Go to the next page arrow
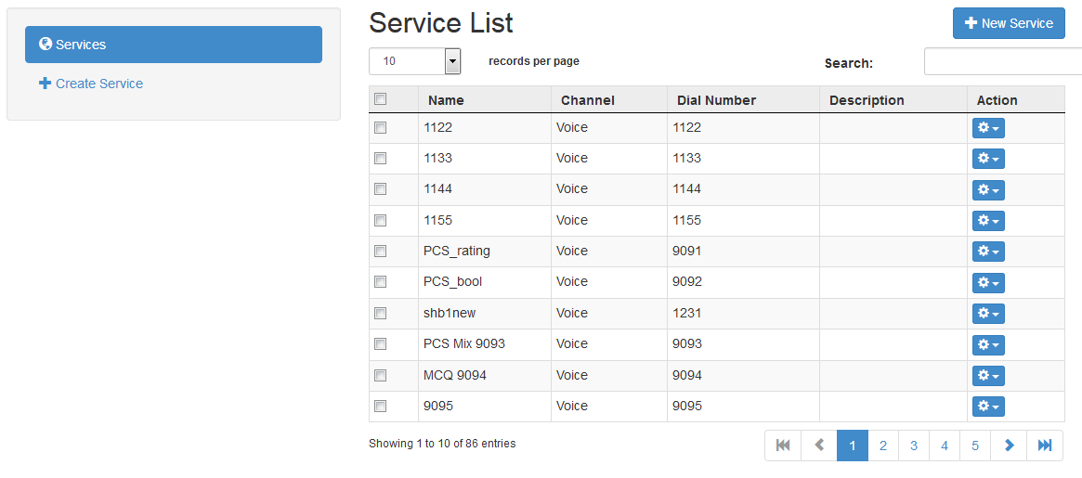This screenshot has width=1082, height=478. 1009,446
